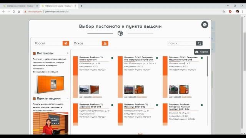Open the Chrome three-dot menu
This screenshot has width=246, height=138.
pyautogui.click(x=243, y=11)
